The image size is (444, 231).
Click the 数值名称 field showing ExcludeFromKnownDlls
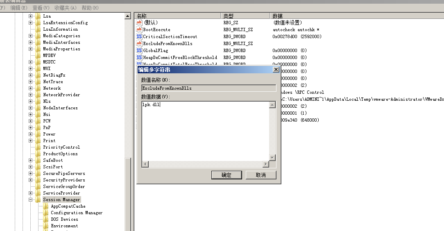point(209,88)
